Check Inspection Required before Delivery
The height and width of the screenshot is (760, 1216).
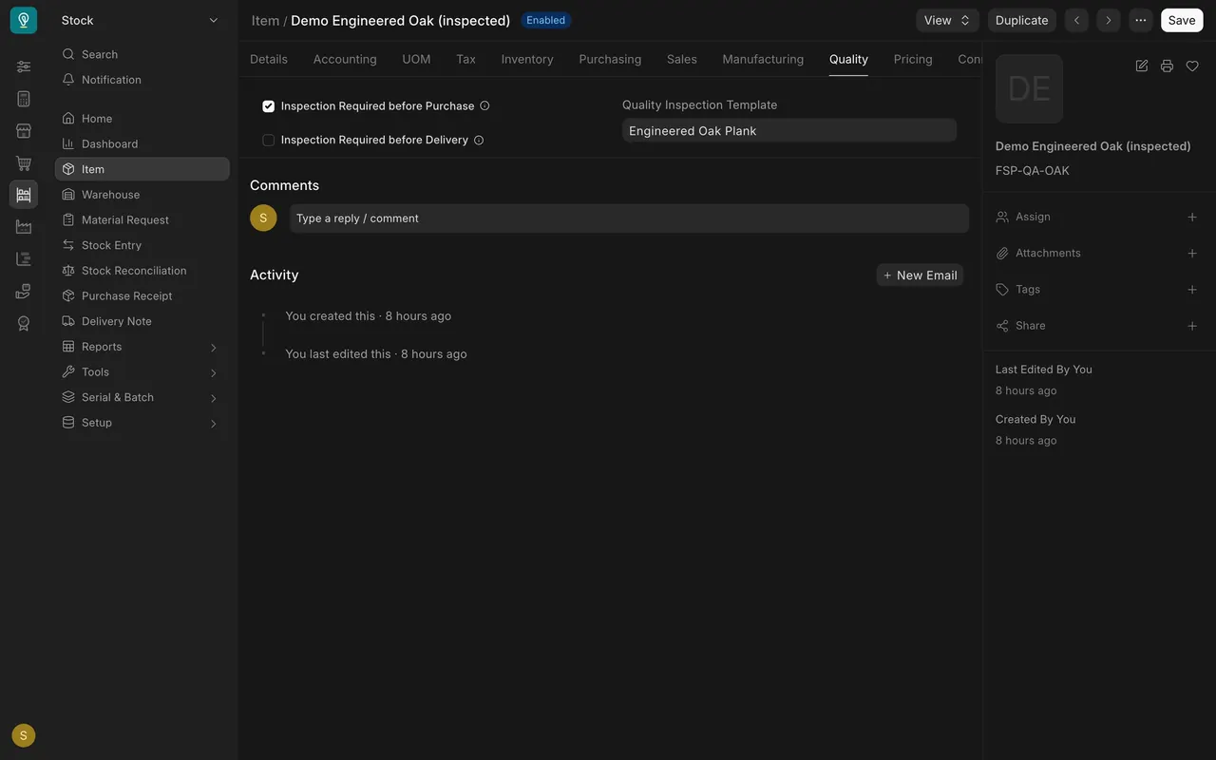(268, 141)
